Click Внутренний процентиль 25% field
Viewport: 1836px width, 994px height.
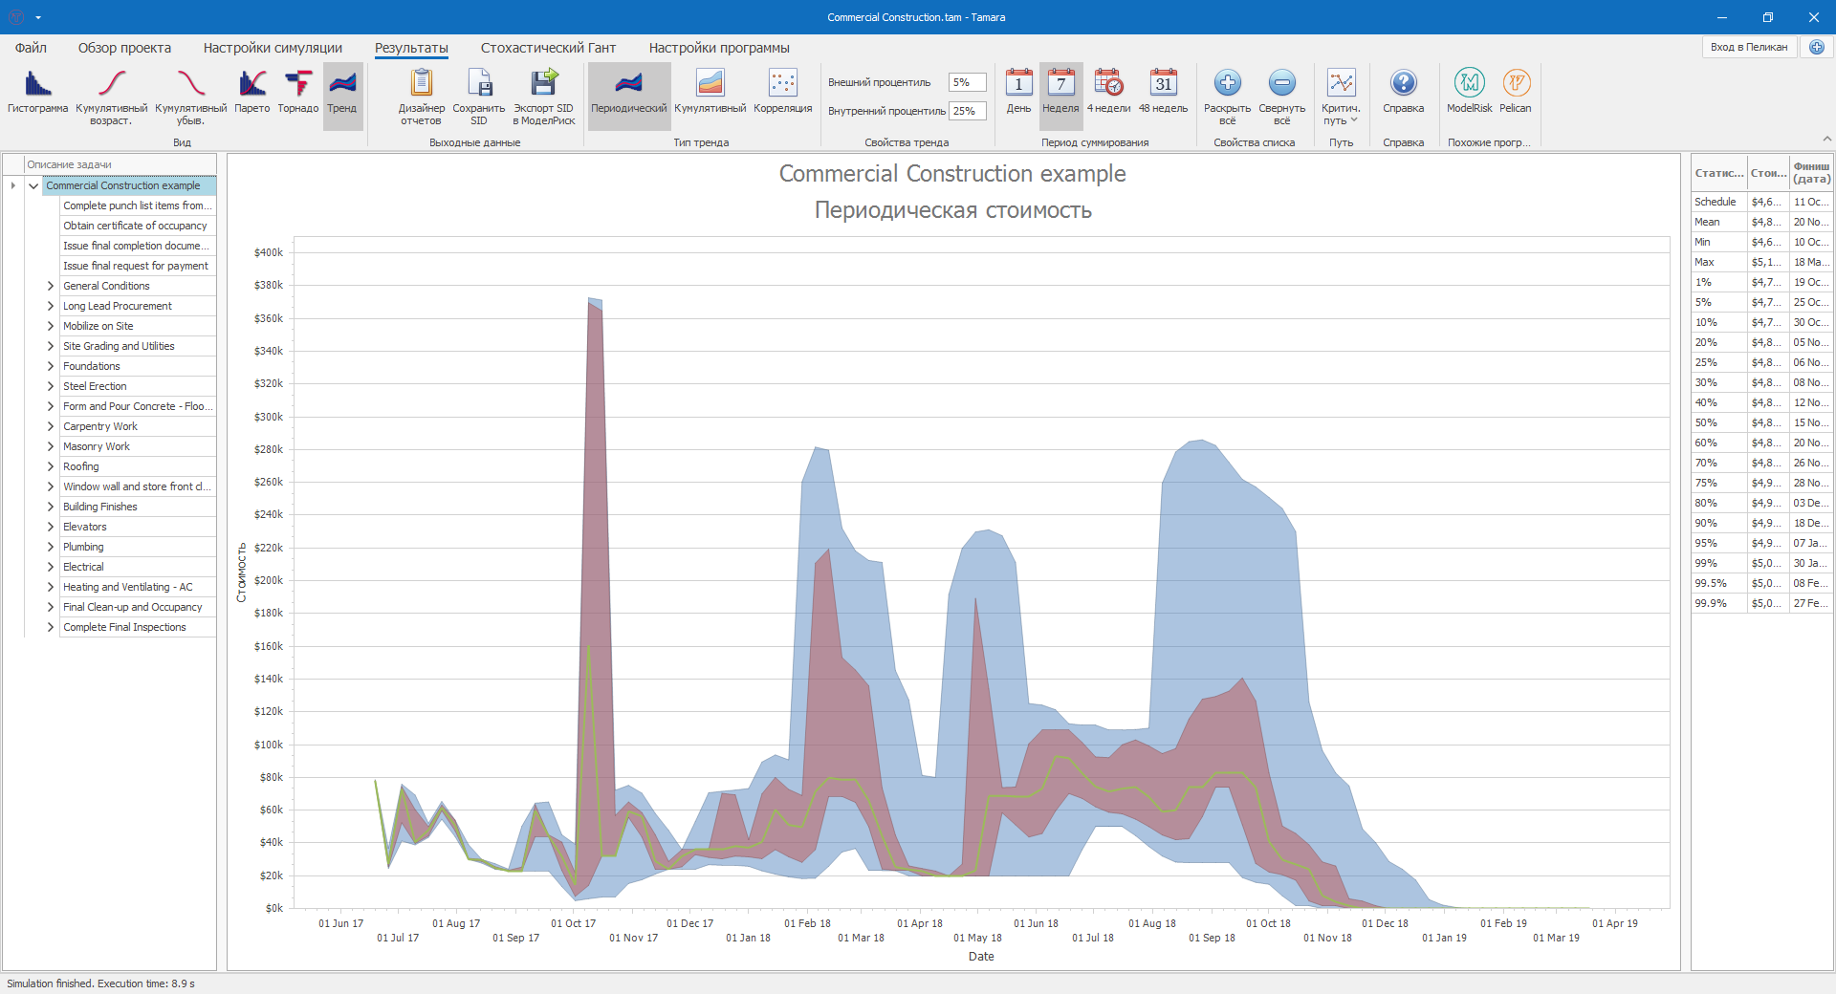(x=967, y=111)
